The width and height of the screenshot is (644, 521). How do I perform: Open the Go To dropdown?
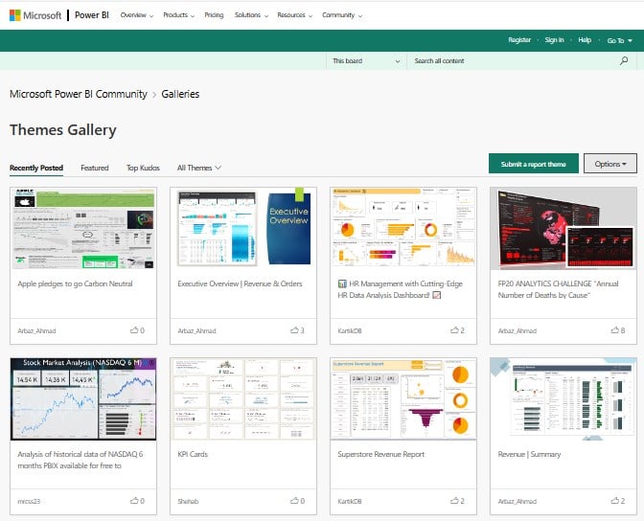(x=619, y=40)
